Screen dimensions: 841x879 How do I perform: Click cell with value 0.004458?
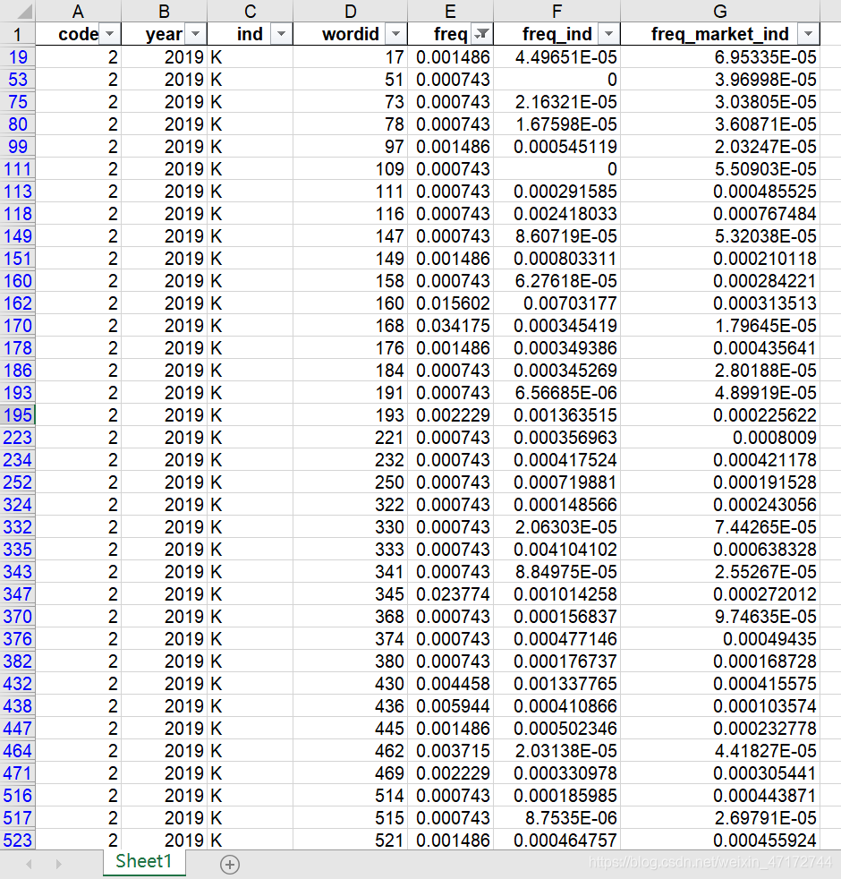coord(451,684)
